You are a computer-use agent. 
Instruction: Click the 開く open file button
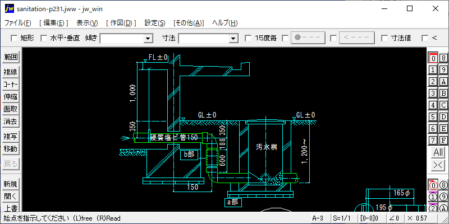(11, 197)
